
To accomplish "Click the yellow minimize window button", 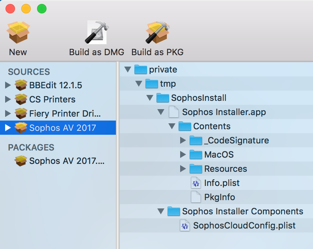I will (26, 9).
